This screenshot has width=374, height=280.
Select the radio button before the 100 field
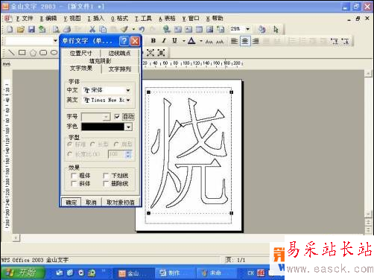70,154
